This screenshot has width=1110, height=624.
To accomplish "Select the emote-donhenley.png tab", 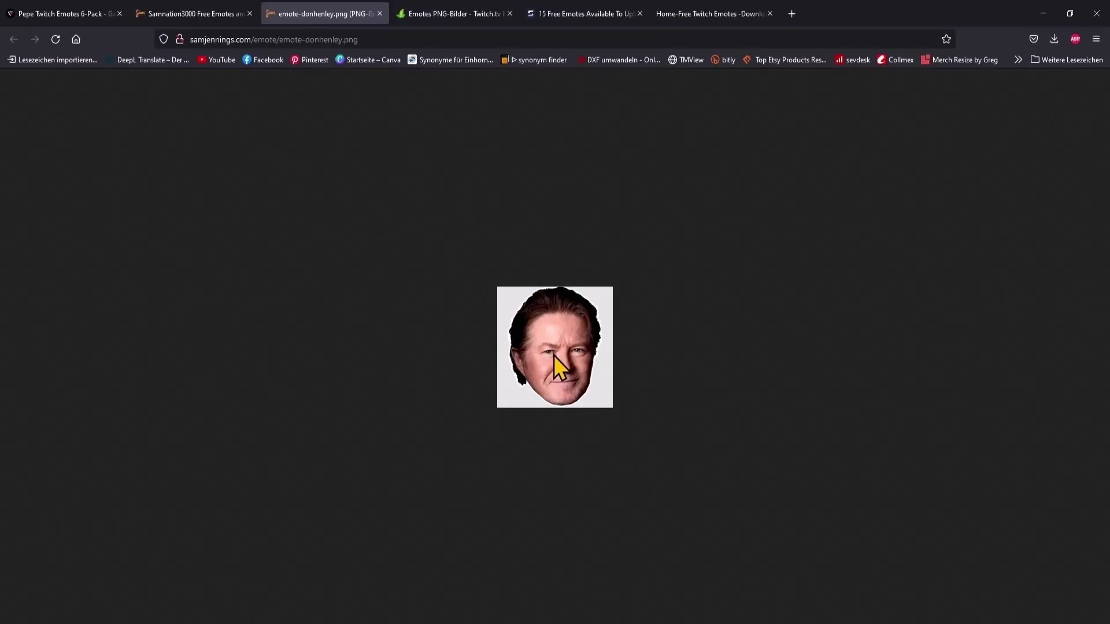I will pyautogui.click(x=324, y=13).
